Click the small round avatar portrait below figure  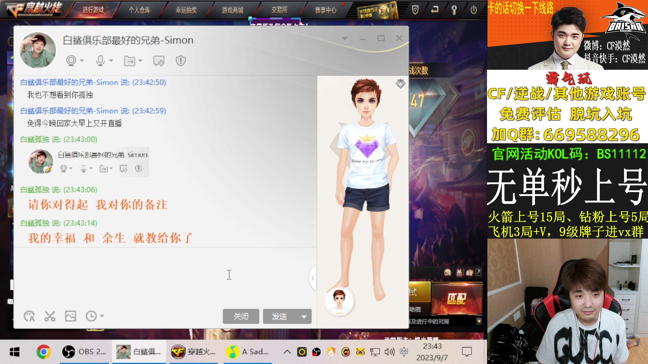click(339, 301)
